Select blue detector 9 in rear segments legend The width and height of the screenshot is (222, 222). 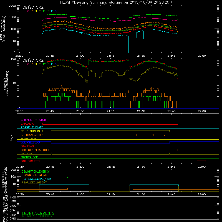click(x=56, y=64)
